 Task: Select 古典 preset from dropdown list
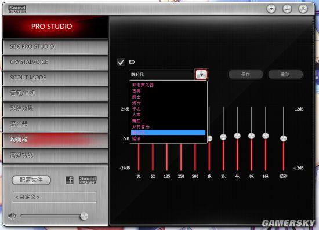pos(136,91)
